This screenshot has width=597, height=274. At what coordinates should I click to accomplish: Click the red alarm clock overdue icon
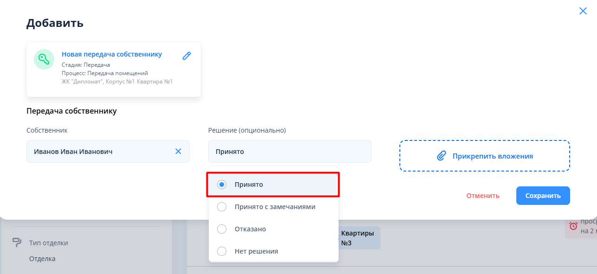pos(574,226)
